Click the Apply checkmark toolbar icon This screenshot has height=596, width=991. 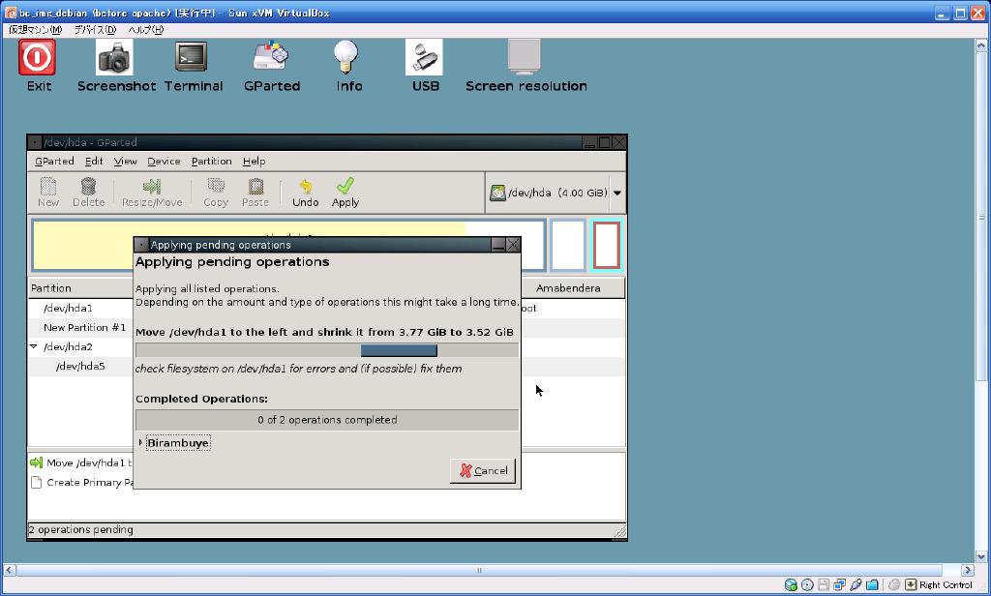click(345, 193)
